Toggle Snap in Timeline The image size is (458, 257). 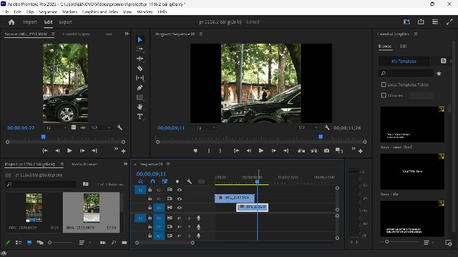(152, 181)
